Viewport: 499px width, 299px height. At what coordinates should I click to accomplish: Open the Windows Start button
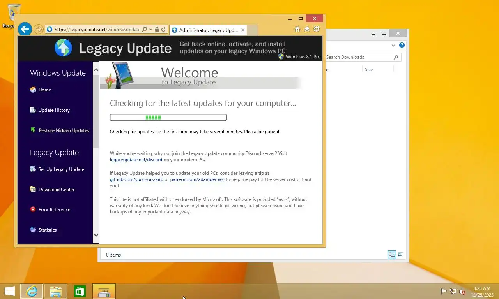click(9, 291)
